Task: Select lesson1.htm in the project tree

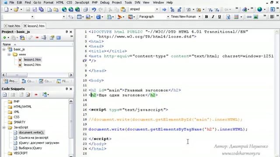Action: coord(32,60)
